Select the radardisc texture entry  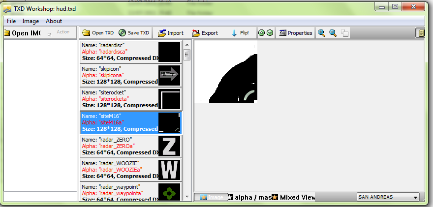click(x=130, y=52)
